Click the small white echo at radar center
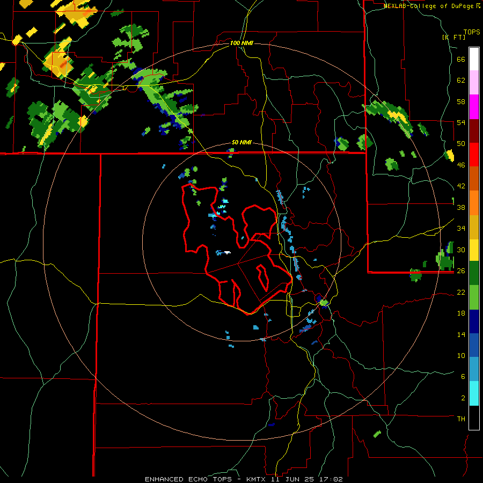 [228, 253]
